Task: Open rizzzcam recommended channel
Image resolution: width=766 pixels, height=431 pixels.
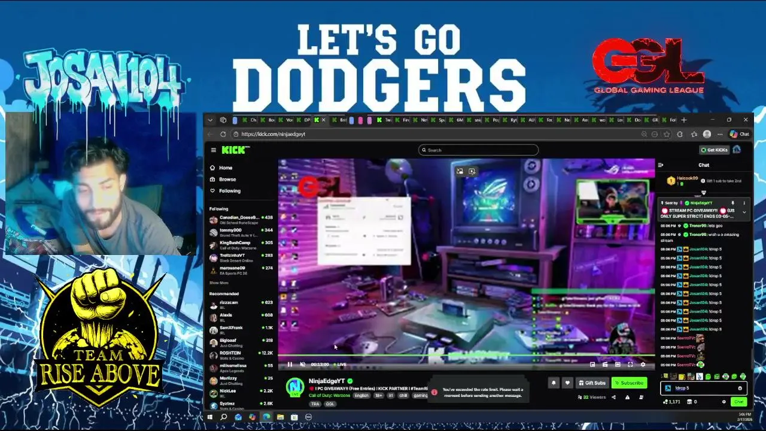Action: coord(241,304)
